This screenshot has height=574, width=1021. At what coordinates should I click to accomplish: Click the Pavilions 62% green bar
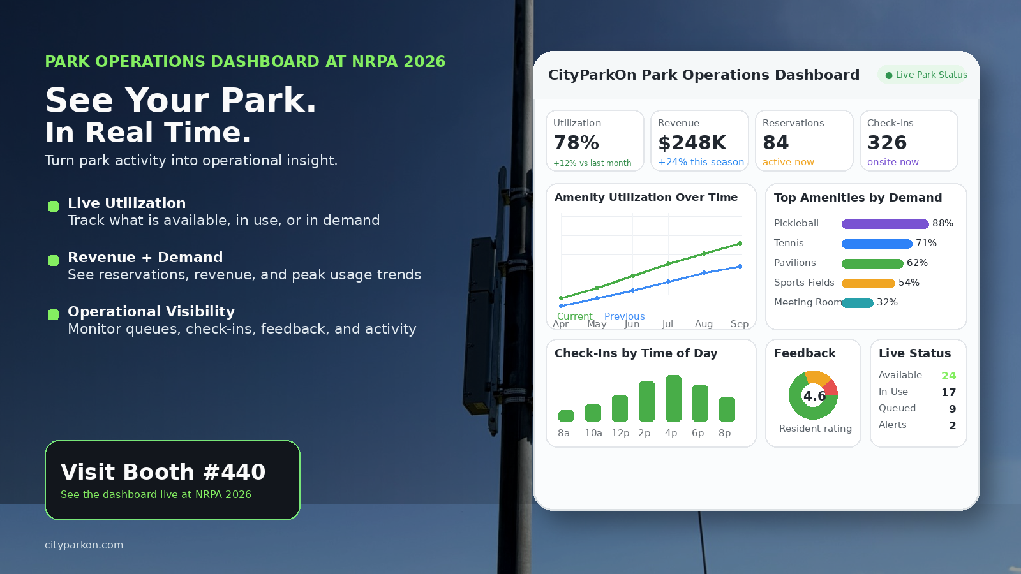tap(872, 263)
